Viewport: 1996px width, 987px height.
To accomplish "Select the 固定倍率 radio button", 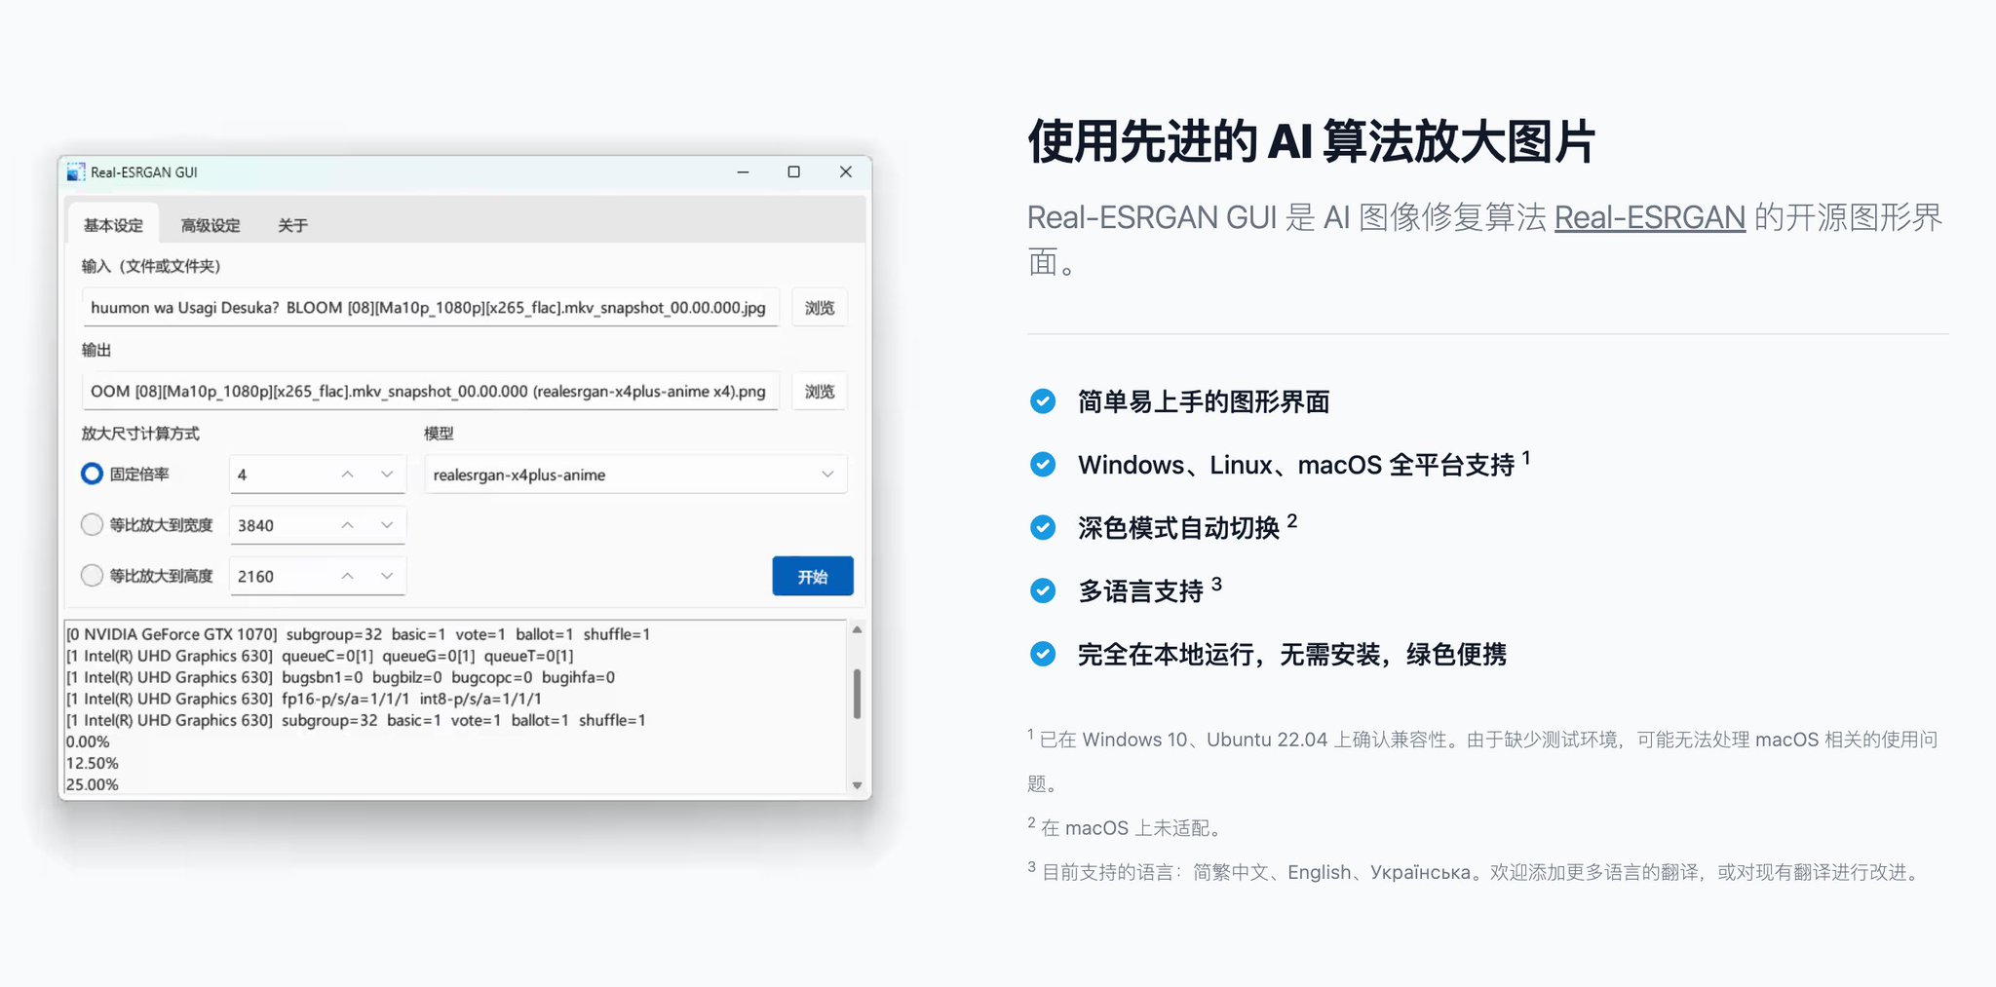I will coord(92,474).
